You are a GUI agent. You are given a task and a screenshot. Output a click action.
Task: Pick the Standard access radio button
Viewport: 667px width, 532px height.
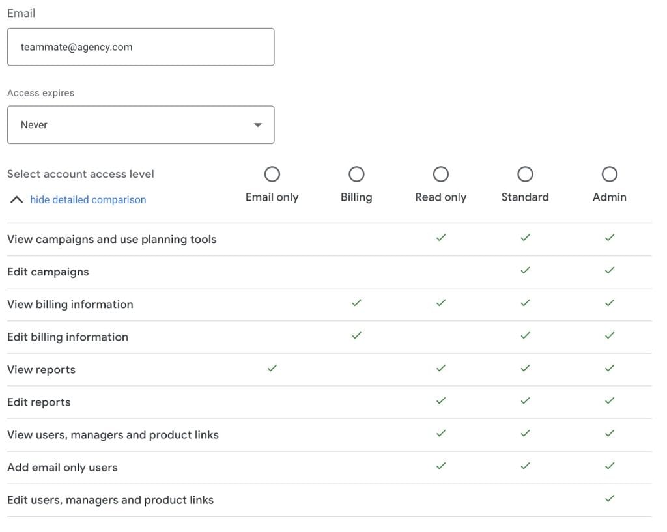tap(525, 174)
